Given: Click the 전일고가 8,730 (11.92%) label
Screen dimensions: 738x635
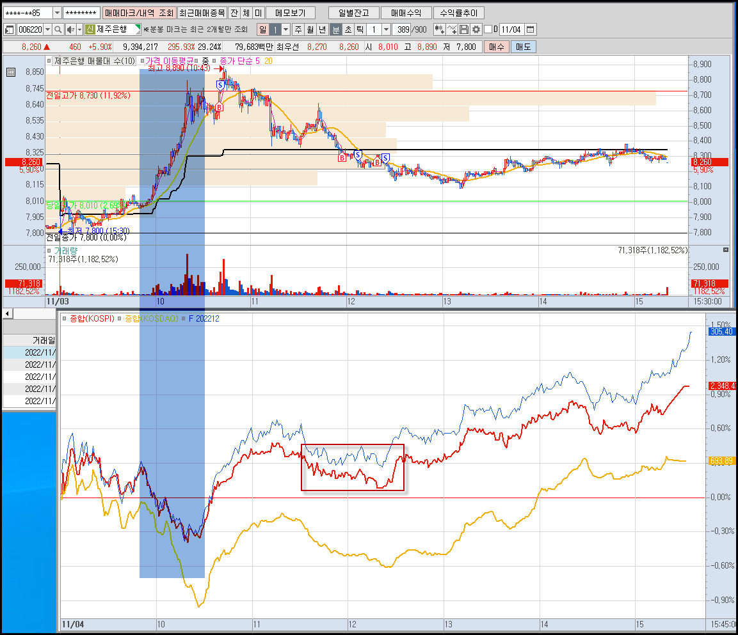Looking at the screenshot, I should (x=88, y=95).
